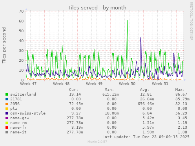Click name-fr current value 3.19m
The image size is (195, 146).
pos(77,128)
